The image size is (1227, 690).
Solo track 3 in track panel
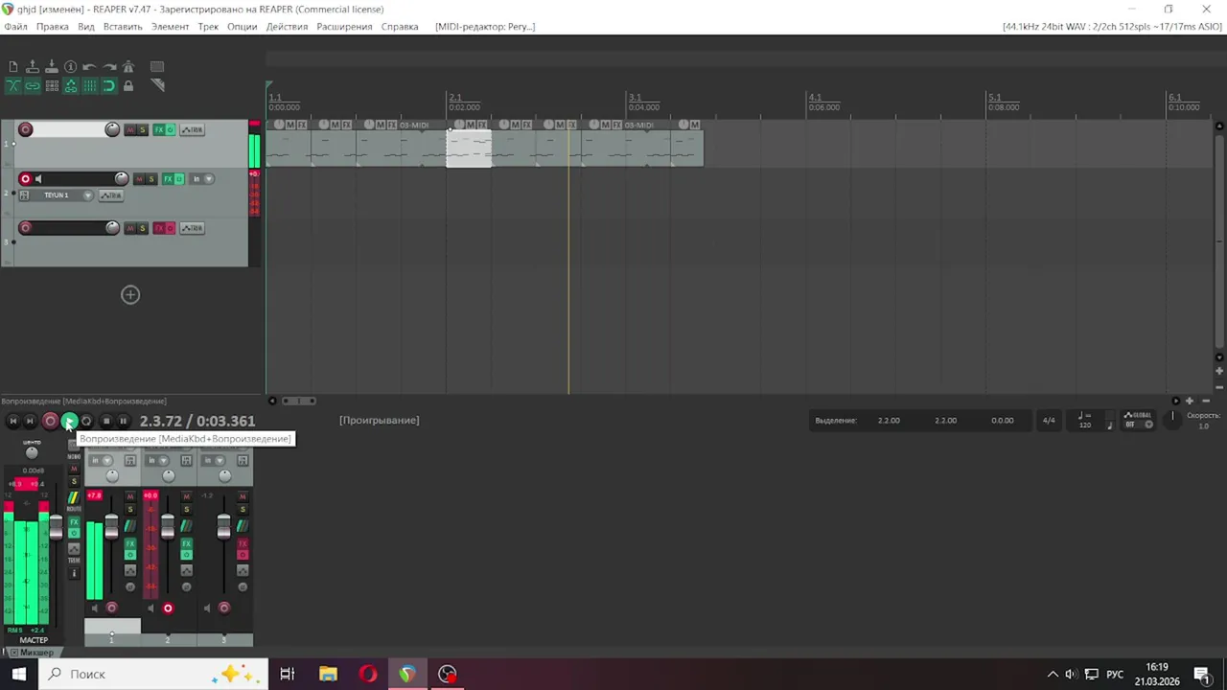pyautogui.click(x=143, y=227)
